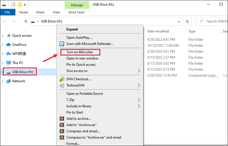Expand the This PC tree node

[3, 63]
